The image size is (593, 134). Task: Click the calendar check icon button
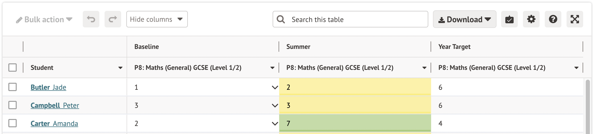coord(509,19)
